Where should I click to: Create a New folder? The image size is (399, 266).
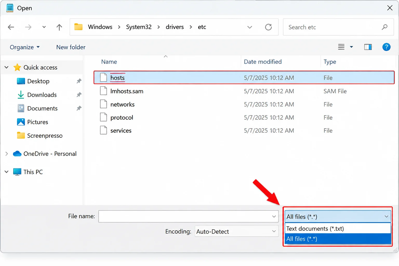71,47
